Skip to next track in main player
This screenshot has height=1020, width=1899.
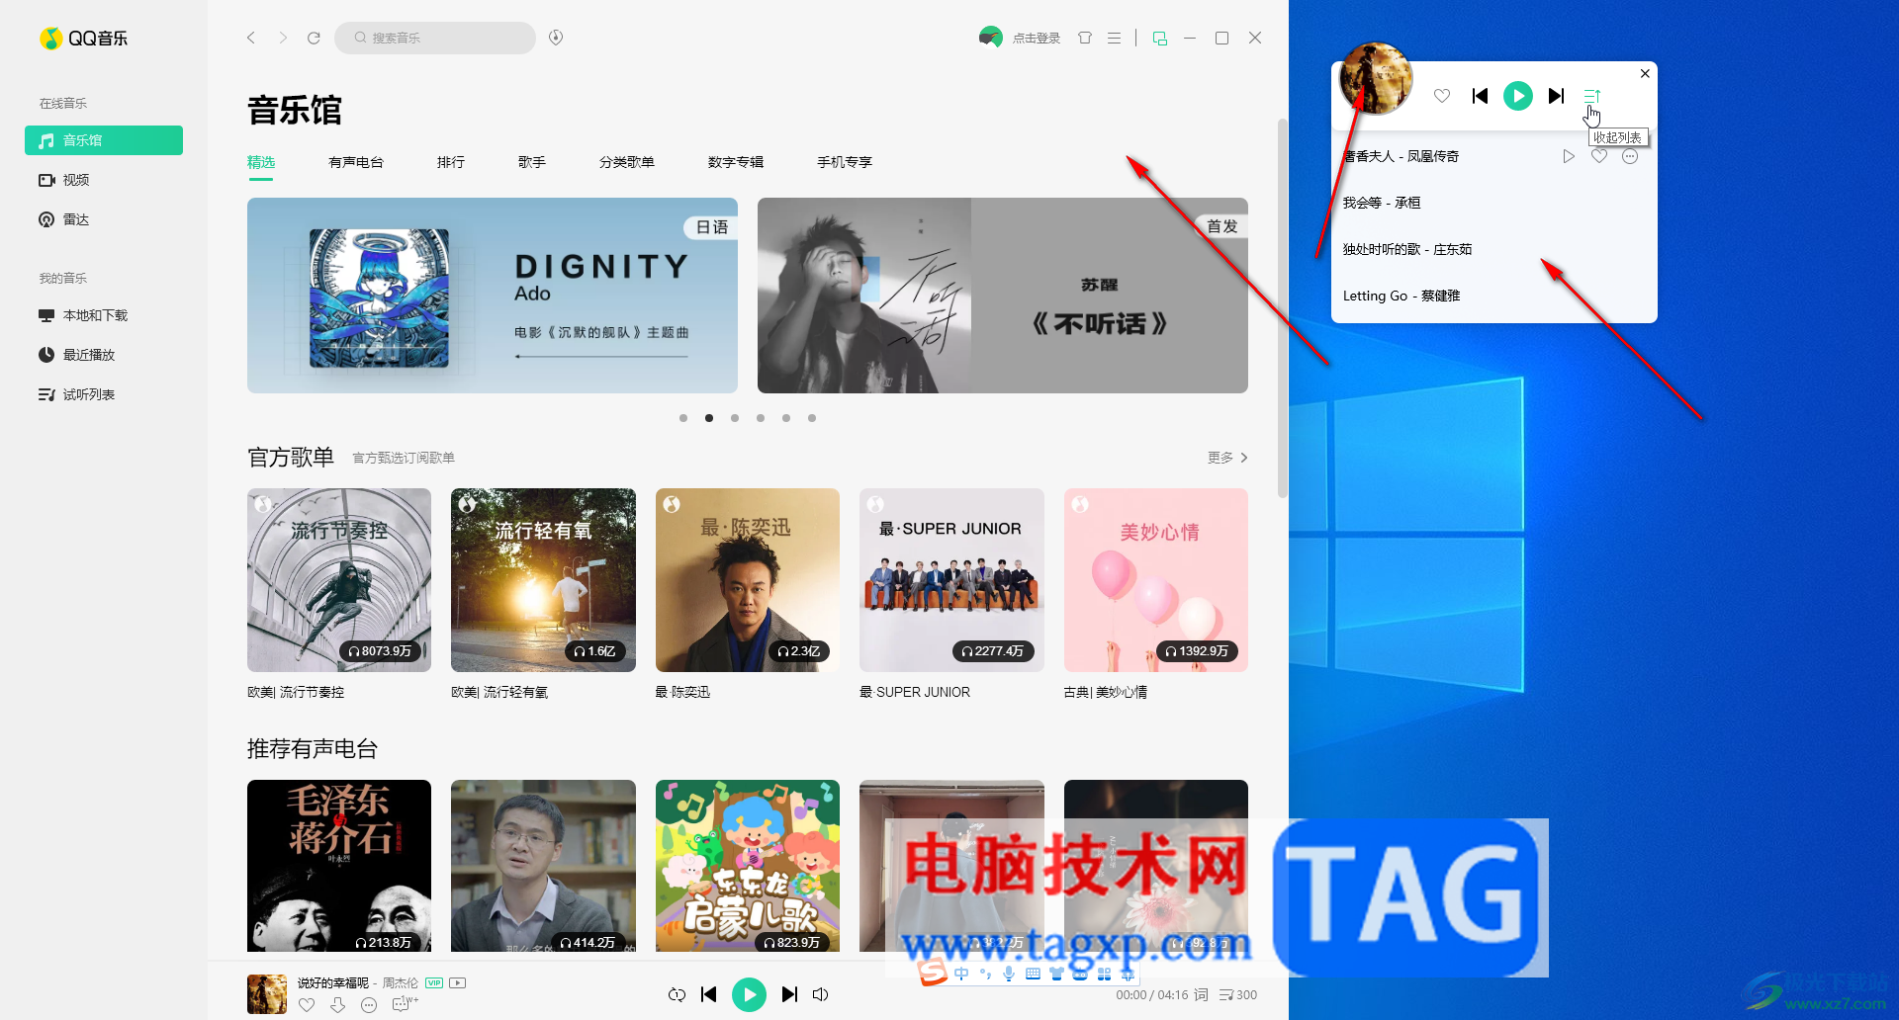click(789, 994)
